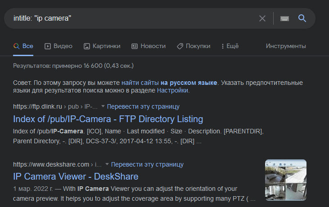Click the Видео tab play icon
Screen dimensions: 329x207
coord(48,46)
